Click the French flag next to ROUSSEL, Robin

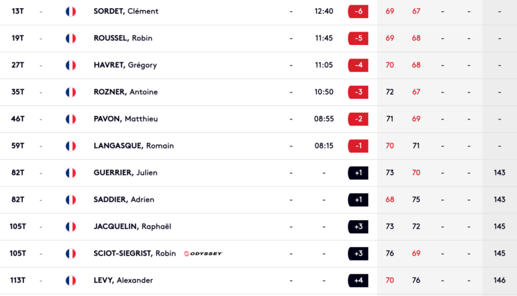click(x=70, y=38)
